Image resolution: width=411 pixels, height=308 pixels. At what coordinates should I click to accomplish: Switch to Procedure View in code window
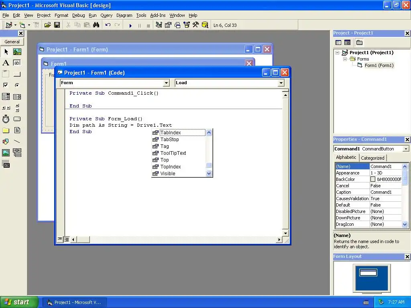click(x=60, y=239)
